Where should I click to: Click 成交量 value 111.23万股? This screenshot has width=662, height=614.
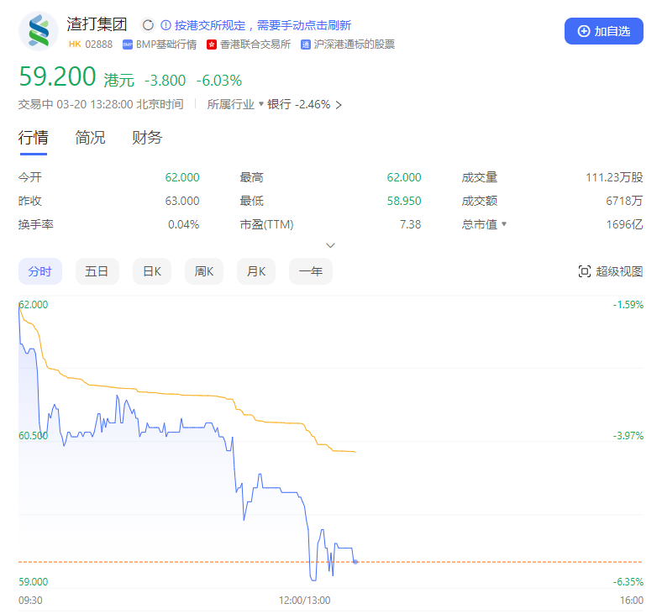pos(614,177)
